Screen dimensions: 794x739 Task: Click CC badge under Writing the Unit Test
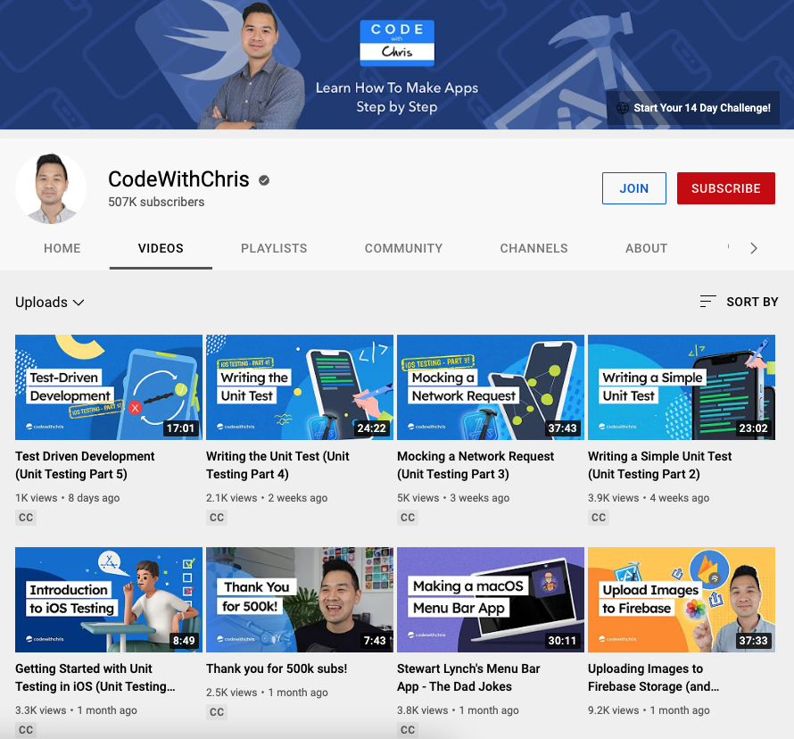(x=217, y=517)
